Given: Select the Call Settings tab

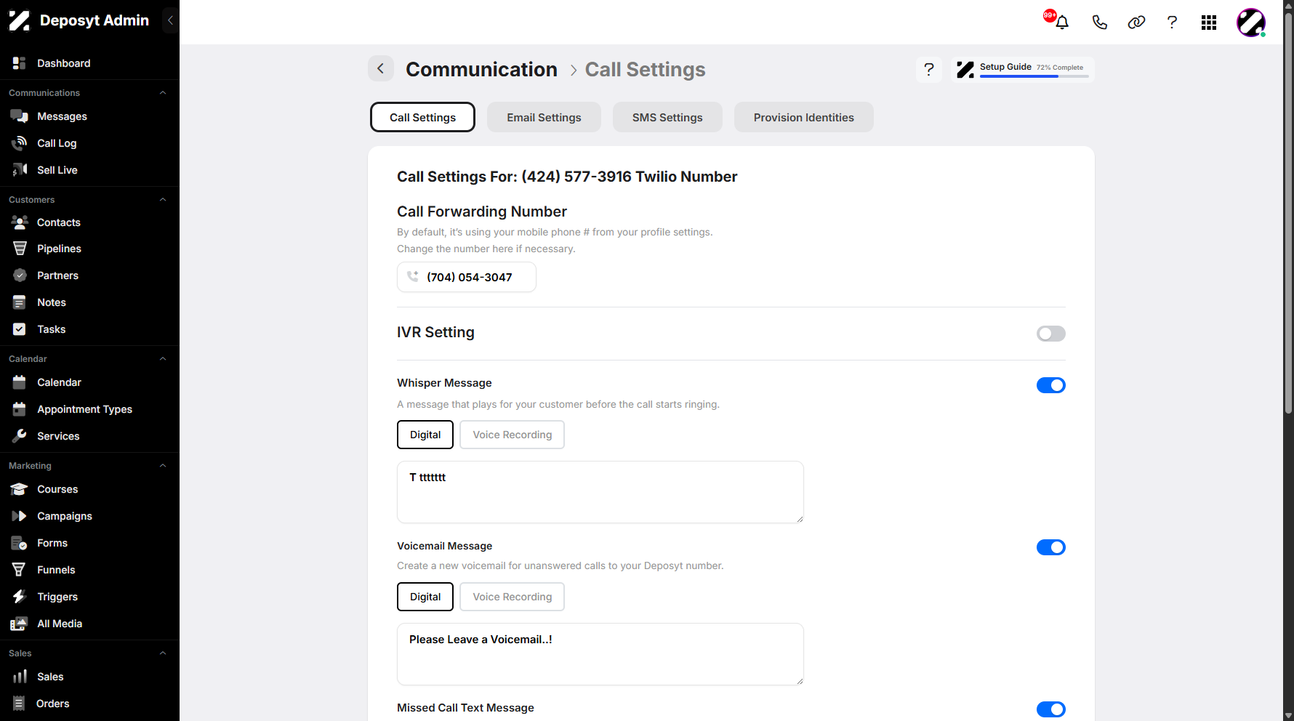Looking at the screenshot, I should point(422,117).
